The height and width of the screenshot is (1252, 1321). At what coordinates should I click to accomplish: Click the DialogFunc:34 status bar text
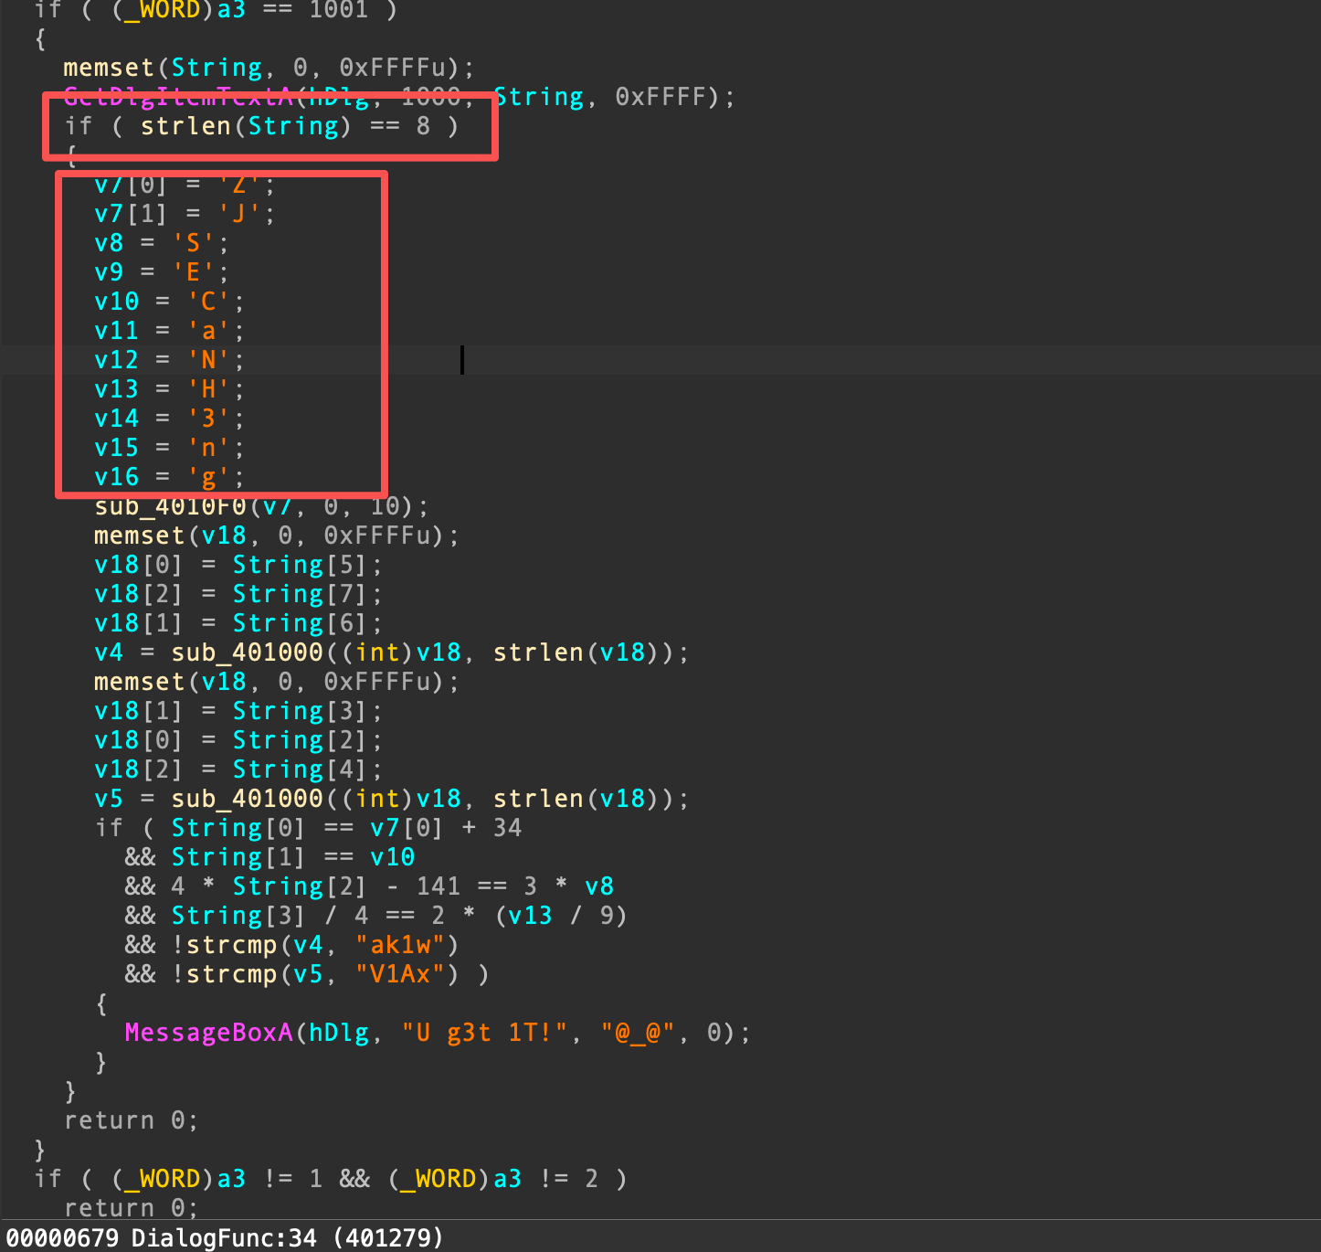[224, 1238]
